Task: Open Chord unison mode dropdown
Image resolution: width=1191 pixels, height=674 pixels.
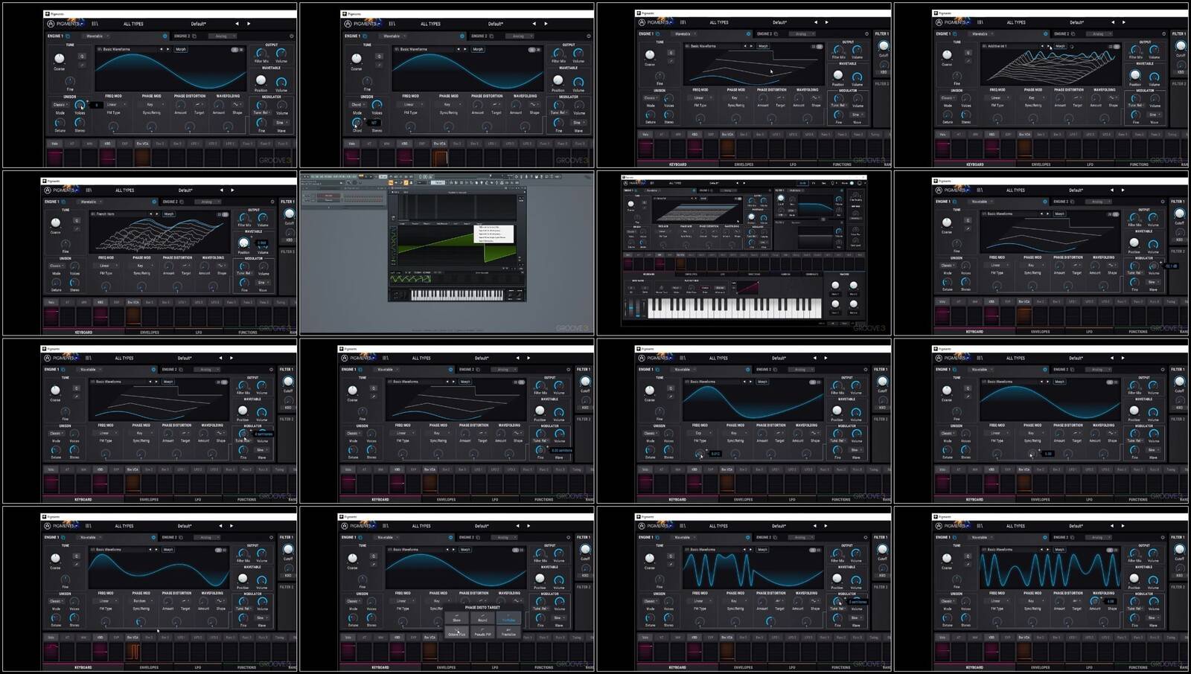Action: pyautogui.click(x=358, y=105)
